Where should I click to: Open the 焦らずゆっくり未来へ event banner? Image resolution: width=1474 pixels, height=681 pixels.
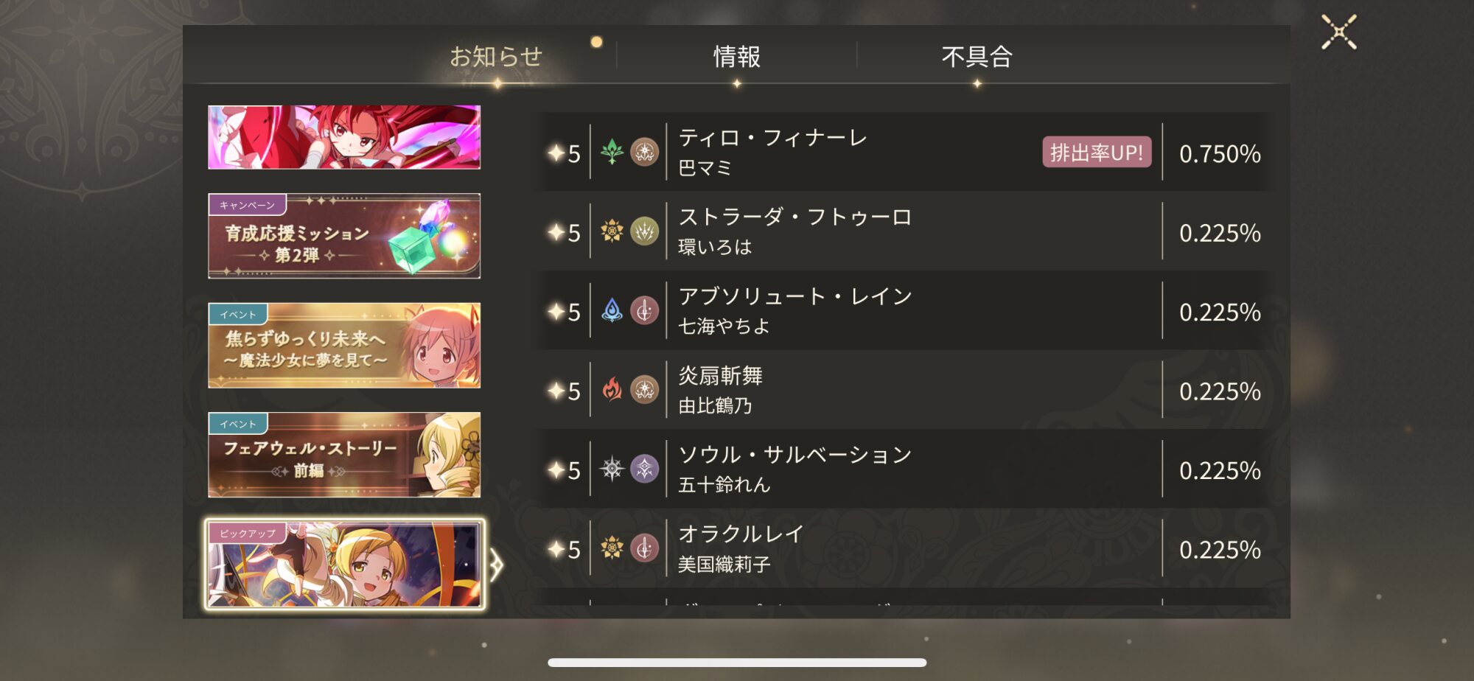[x=344, y=345]
